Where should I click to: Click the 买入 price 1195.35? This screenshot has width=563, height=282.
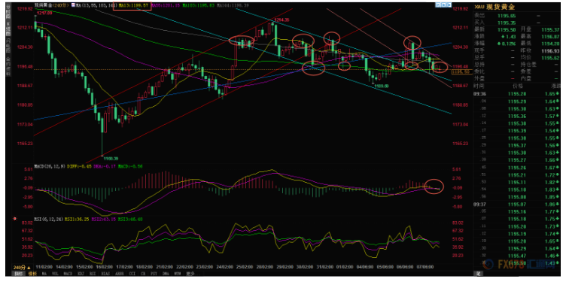click(x=507, y=23)
